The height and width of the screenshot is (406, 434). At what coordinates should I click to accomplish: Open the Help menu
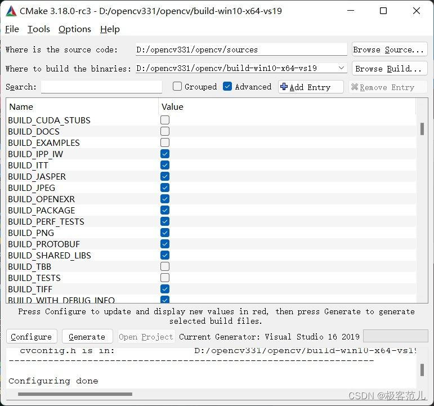pyautogui.click(x=110, y=29)
